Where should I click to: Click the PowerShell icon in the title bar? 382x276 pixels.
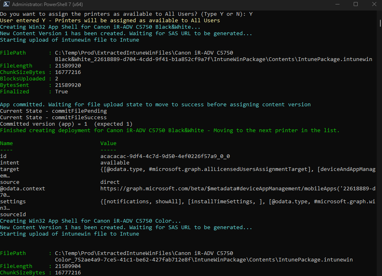[x=5, y=5]
